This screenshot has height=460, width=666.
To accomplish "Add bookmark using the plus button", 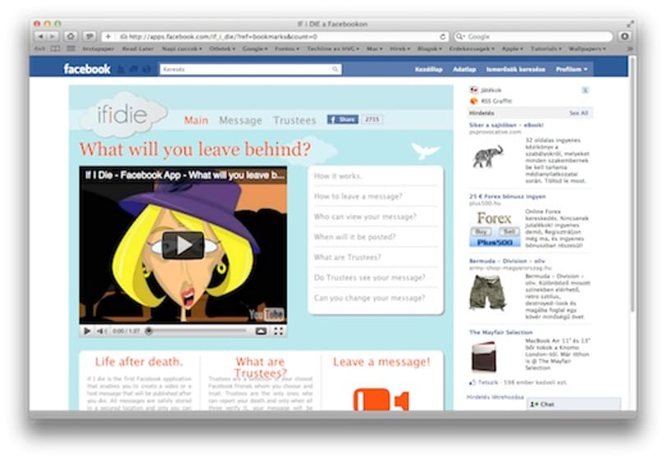I will (108, 36).
